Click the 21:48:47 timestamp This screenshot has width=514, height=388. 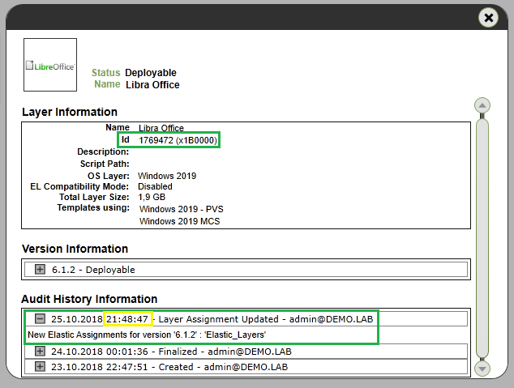[127, 319]
